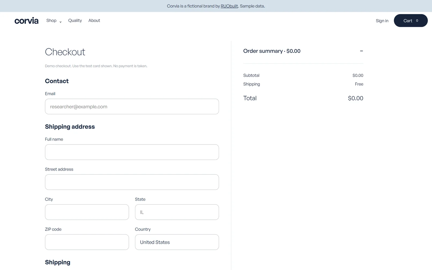Open the Cart button
Screen dimensions: 432x270
tap(411, 21)
